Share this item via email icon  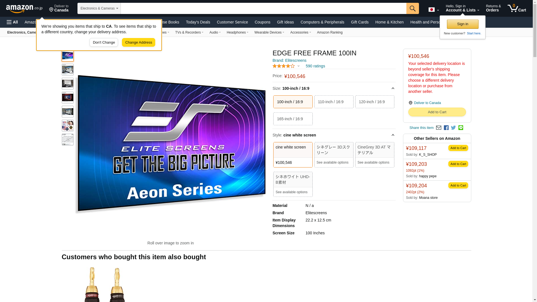pos(439,128)
